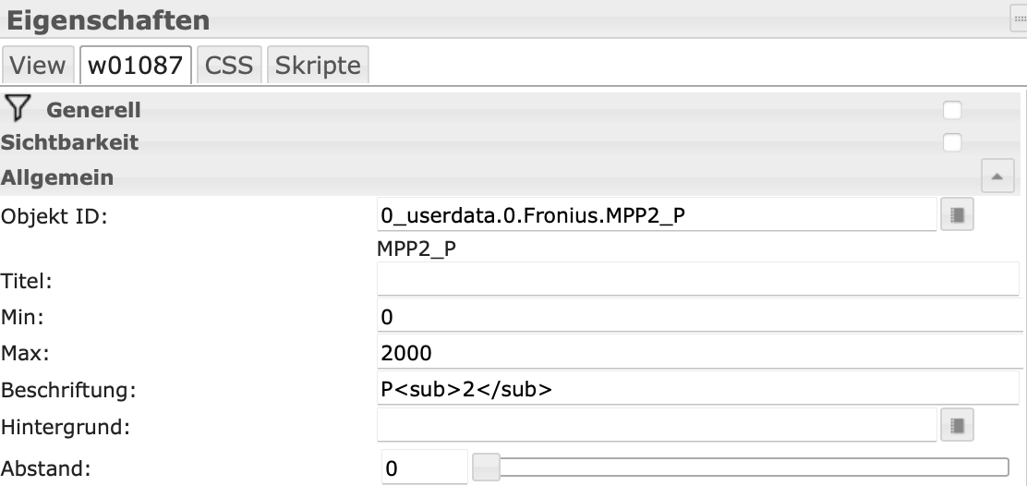
Task: Click the filter funnel icon beside Generell
Action: pos(17,109)
